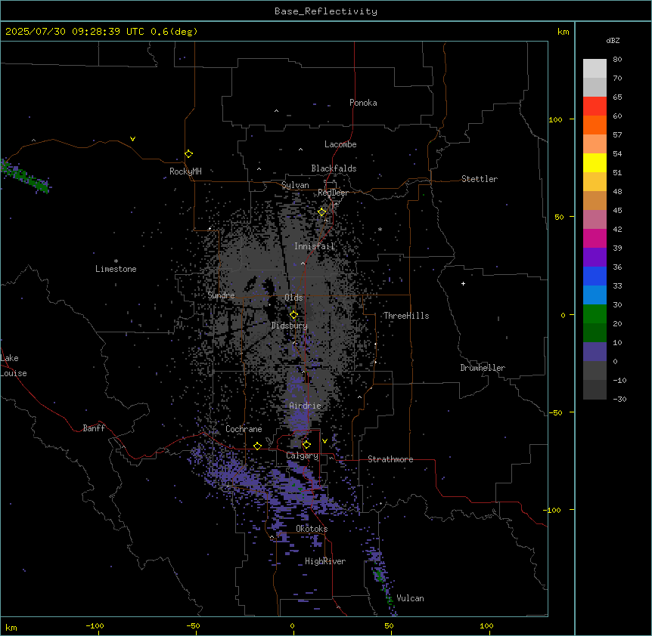Select the blue 36-33 dBZ legend swatch
Viewport: 652px width, 636px height.
click(x=595, y=276)
